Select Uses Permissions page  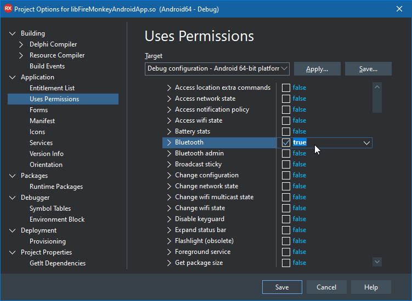(63, 99)
